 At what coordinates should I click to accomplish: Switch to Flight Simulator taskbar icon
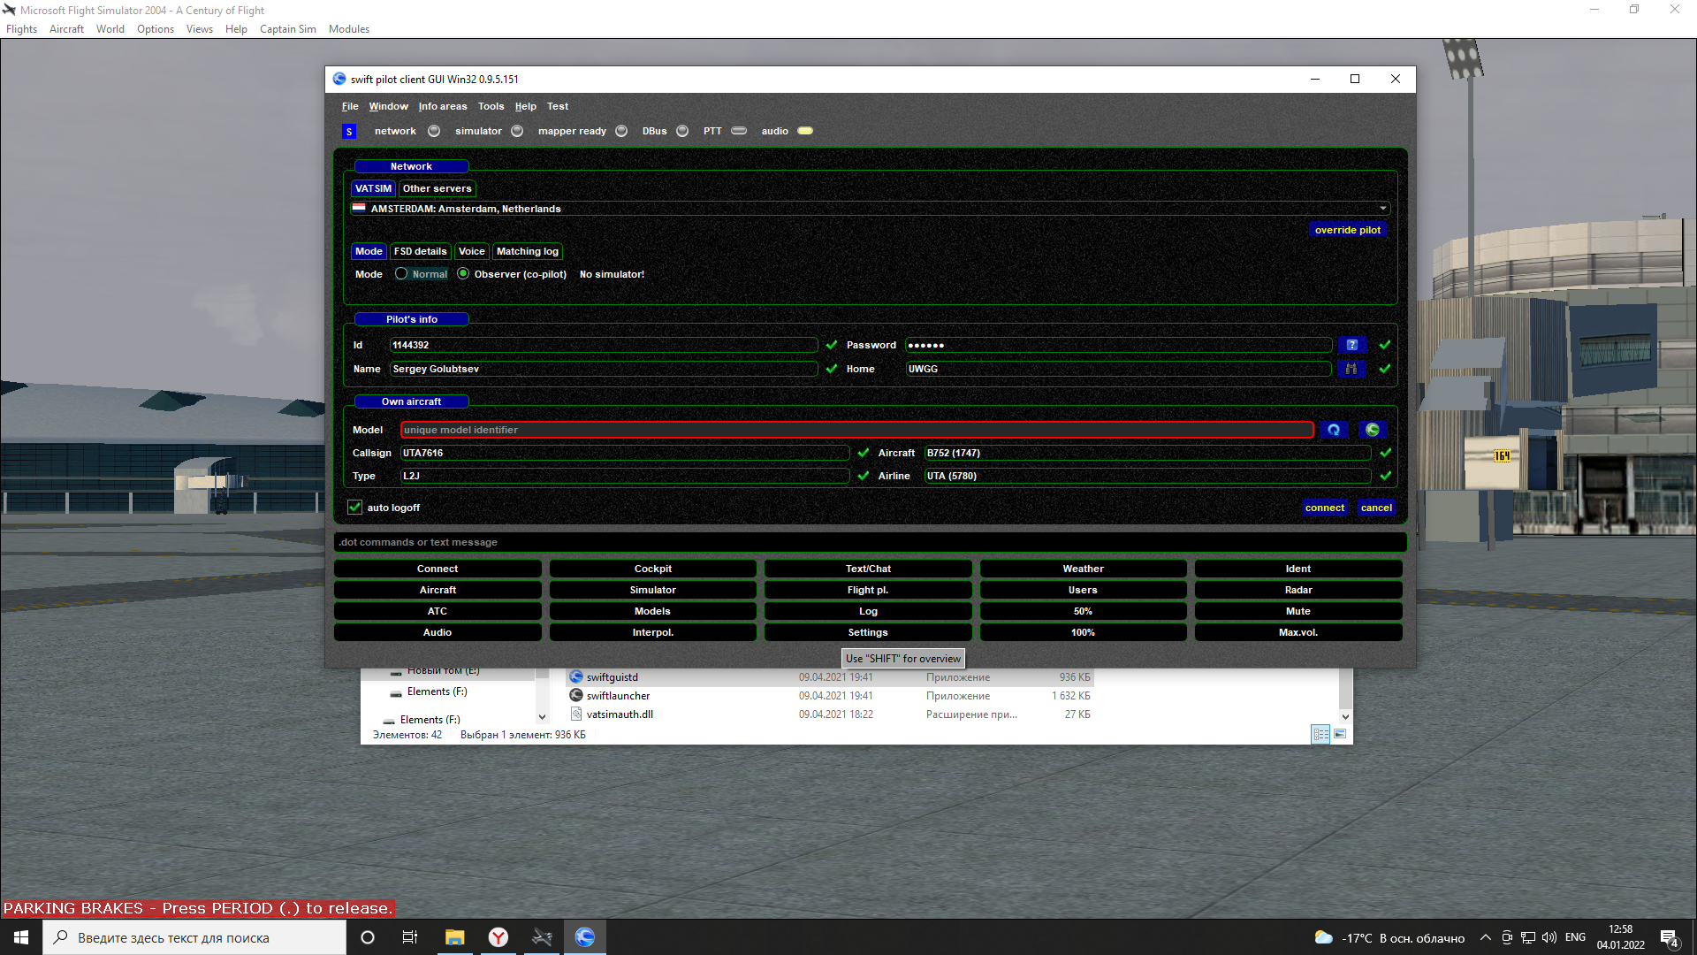[x=542, y=937]
